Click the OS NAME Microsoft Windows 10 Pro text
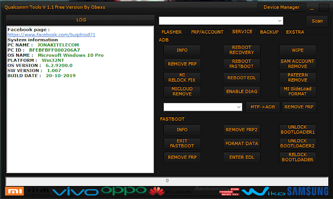333x199 pixels. (x=71, y=55)
